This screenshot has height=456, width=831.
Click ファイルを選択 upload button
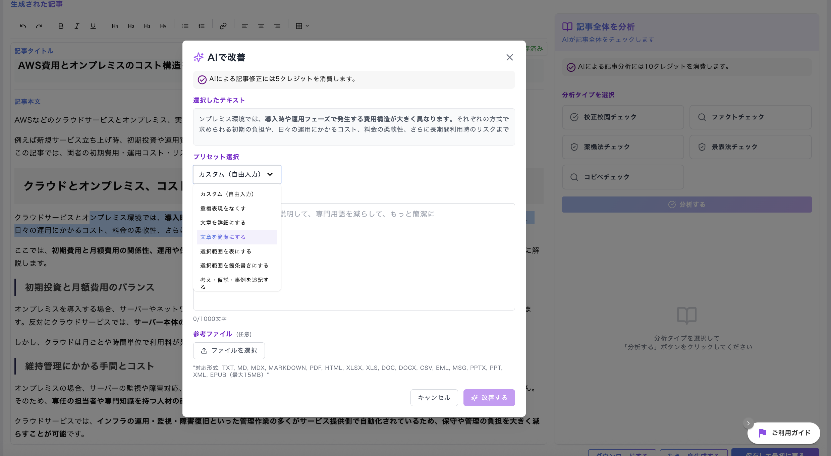(229, 350)
